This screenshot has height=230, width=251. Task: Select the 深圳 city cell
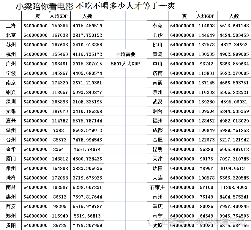tap(11, 102)
